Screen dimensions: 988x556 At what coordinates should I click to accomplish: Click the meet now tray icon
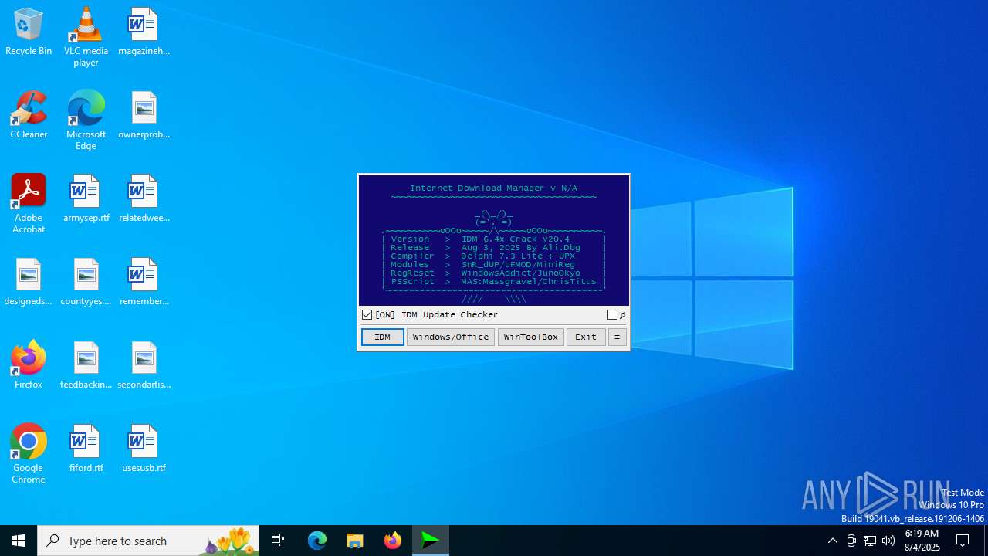[851, 541]
